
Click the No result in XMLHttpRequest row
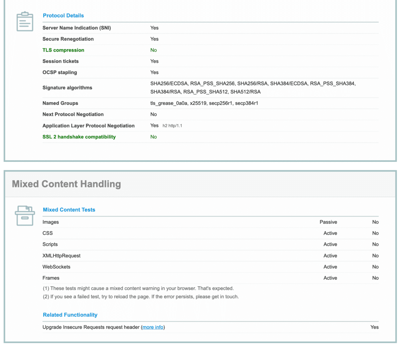pyautogui.click(x=375, y=255)
